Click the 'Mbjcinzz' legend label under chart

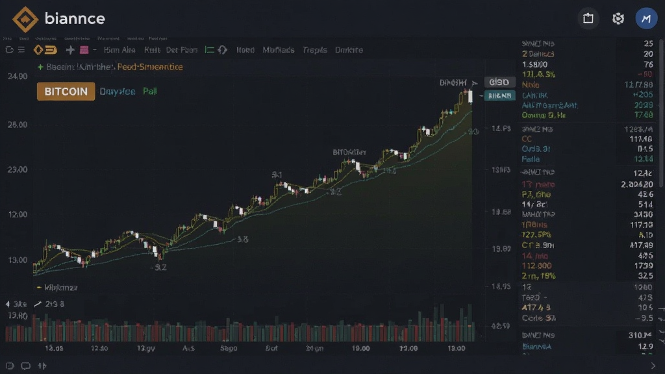(60, 288)
